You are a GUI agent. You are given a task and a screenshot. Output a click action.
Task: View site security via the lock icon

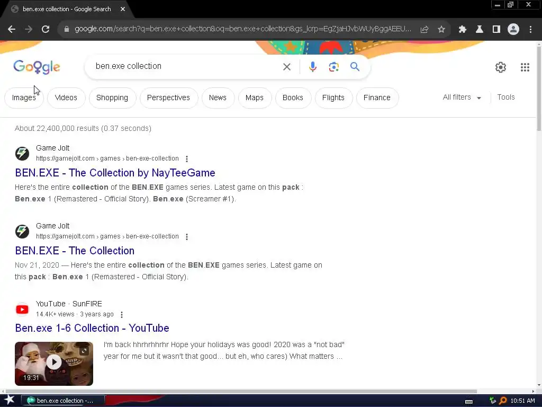67,30
